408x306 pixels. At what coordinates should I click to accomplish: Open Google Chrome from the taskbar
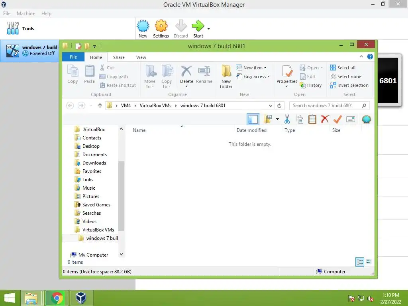pos(57,298)
